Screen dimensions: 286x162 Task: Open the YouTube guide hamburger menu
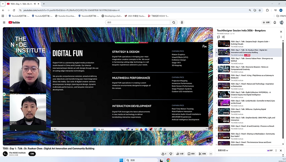[x=4, y=22]
